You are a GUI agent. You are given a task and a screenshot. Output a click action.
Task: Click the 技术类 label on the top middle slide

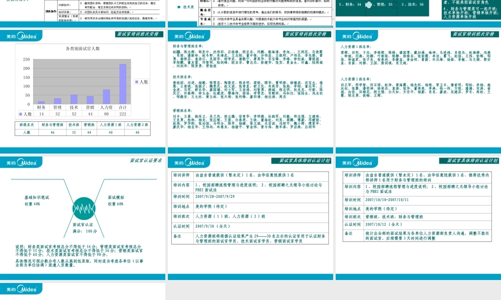[x=188, y=7]
